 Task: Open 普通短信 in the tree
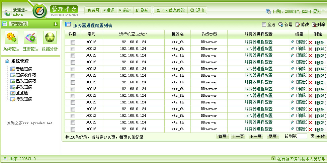pyautogui.click(x=24, y=69)
